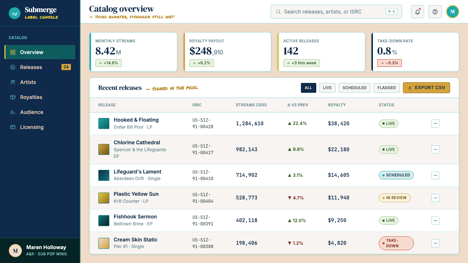This screenshot has width=468, height=263.
Task: Open the notifications bell
Action: (418, 12)
